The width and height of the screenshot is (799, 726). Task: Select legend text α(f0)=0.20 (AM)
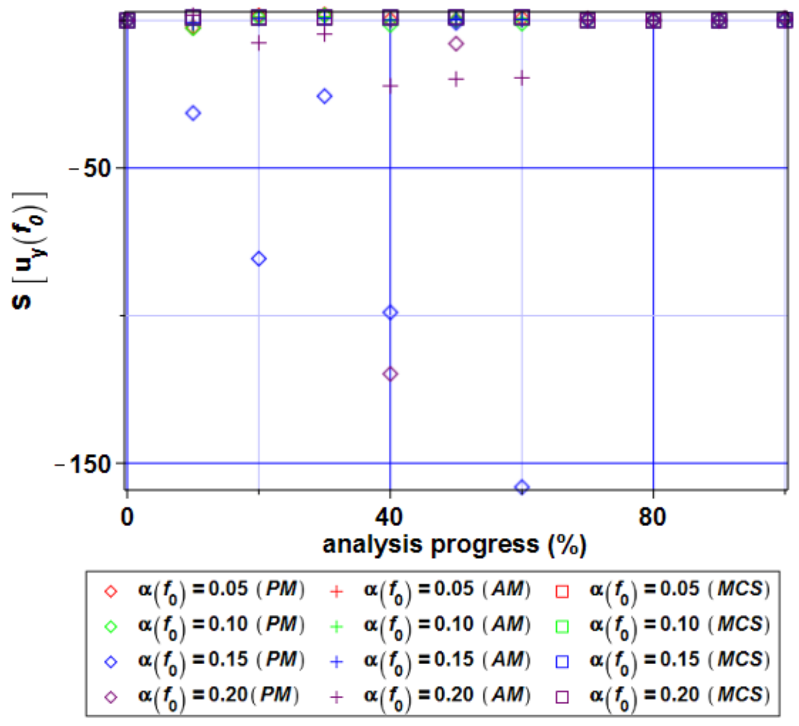[447, 698]
